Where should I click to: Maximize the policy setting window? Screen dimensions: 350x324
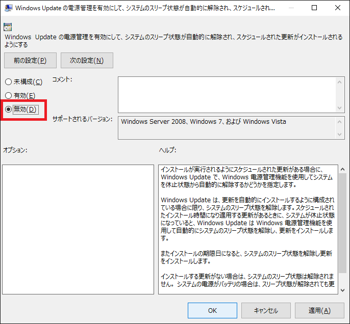coord(314,8)
